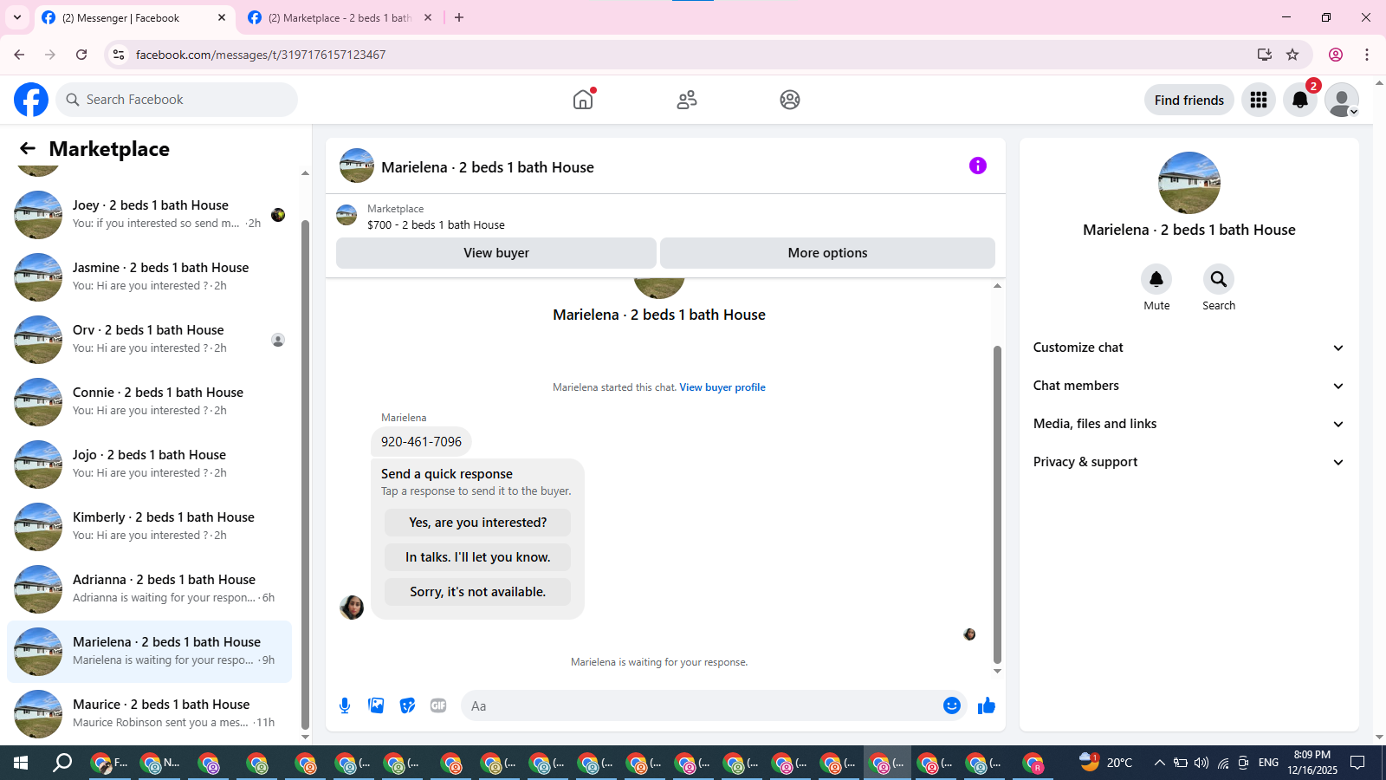1386x780 pixels.
Task: Click Find friends button
Action: [x=1188, y=100]
